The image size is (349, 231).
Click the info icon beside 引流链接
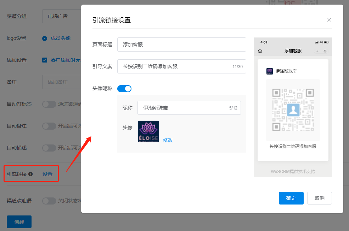pos(30,174)
